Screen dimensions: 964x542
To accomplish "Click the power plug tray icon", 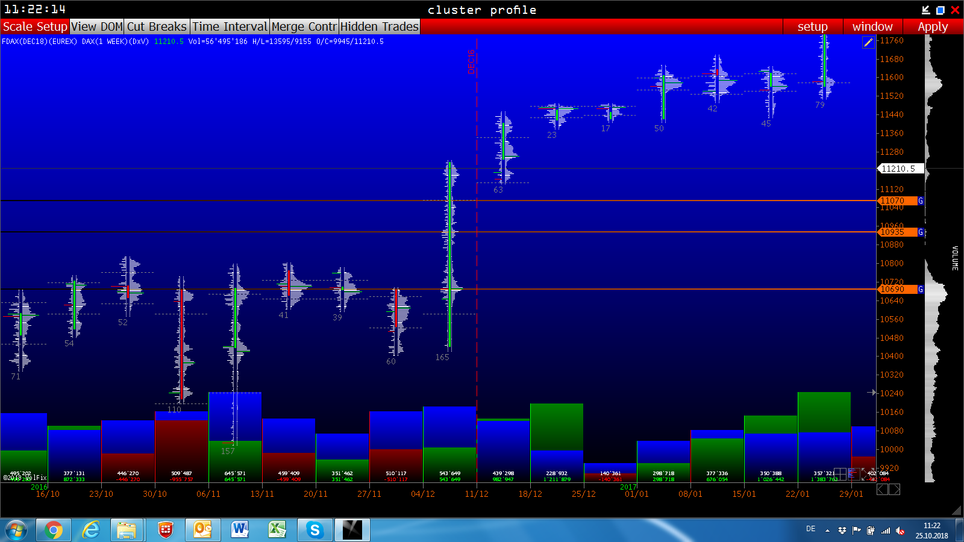I will pyautogui.click(x=871, y=531).
